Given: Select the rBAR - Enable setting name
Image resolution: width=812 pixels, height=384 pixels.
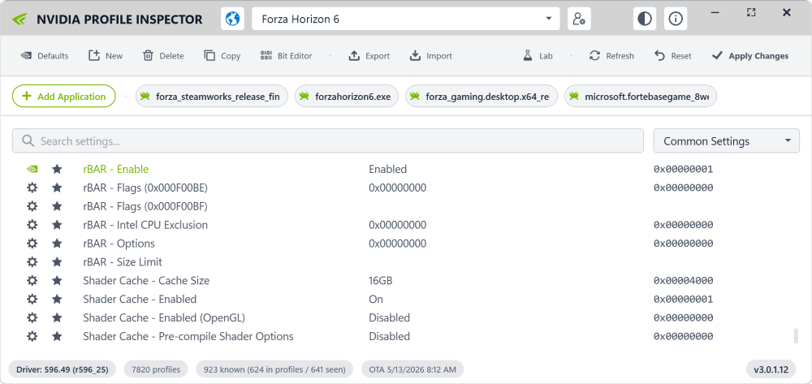Looking at the screenshot, I should 115,169.
